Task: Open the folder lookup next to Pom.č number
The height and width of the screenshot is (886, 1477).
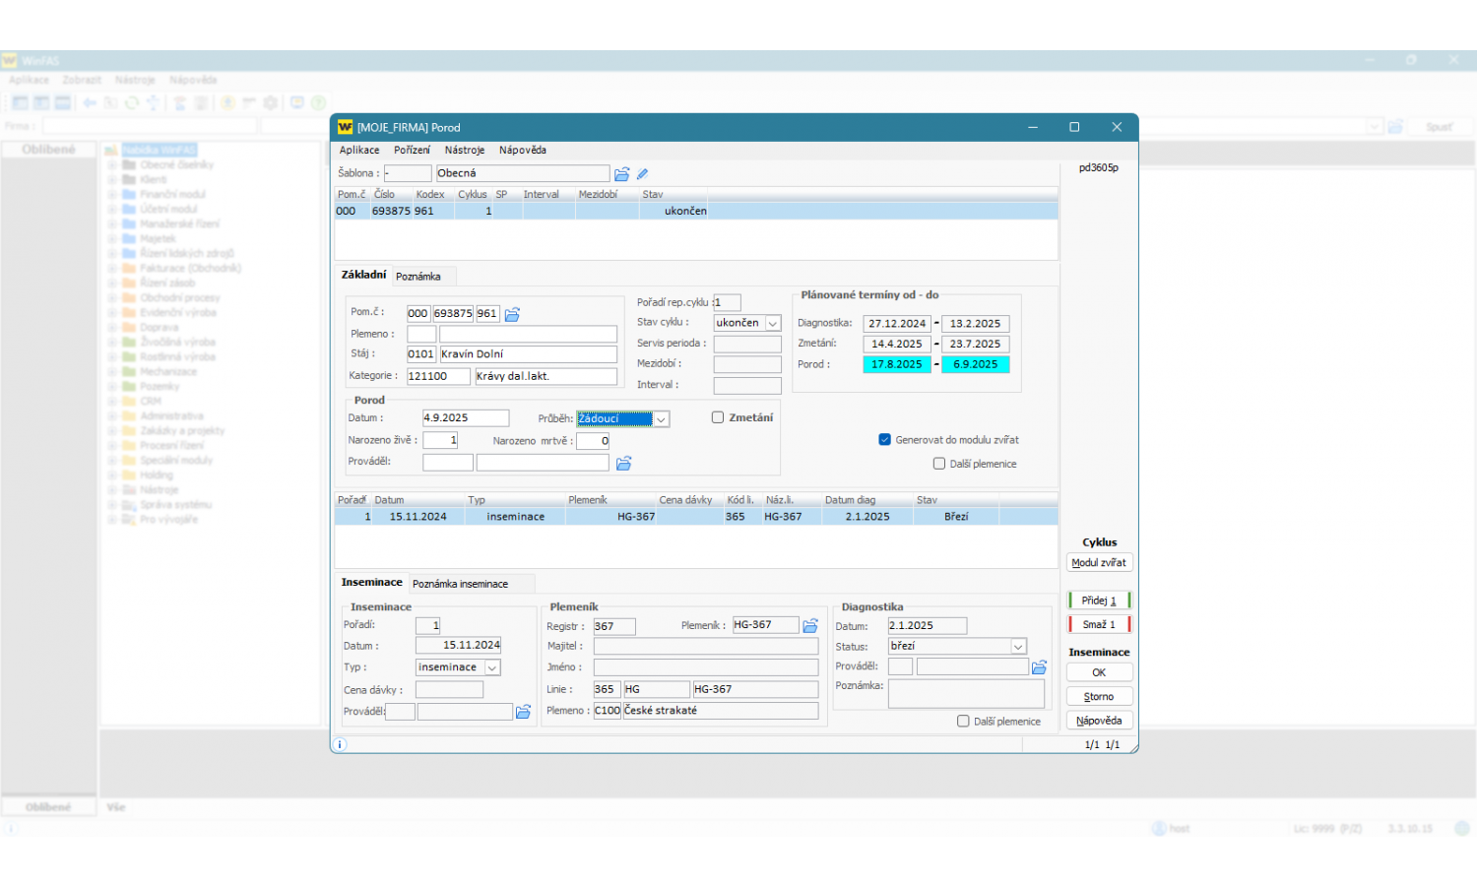Action: click(512, 315)
